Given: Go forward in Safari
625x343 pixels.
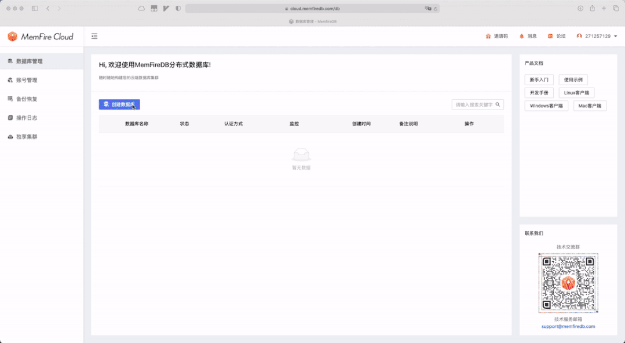Looking at the screenshot, I should point(59,8).
